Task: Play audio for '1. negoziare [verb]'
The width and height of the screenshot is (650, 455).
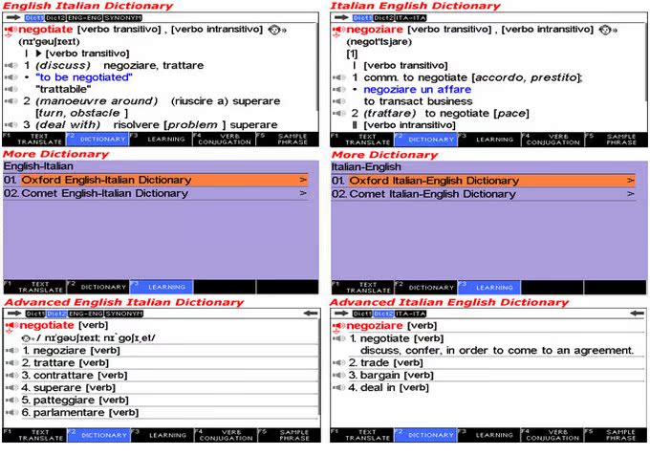Action: [11, 351]
